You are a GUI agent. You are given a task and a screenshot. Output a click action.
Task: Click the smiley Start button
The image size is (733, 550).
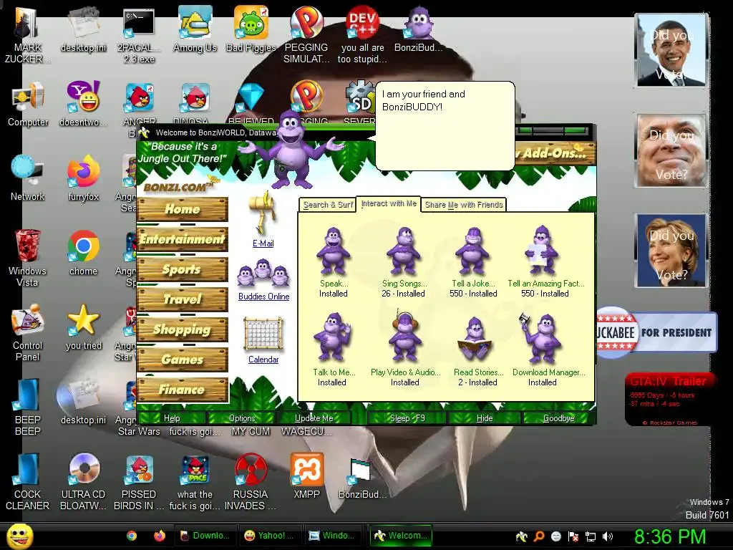click(19, 536)
